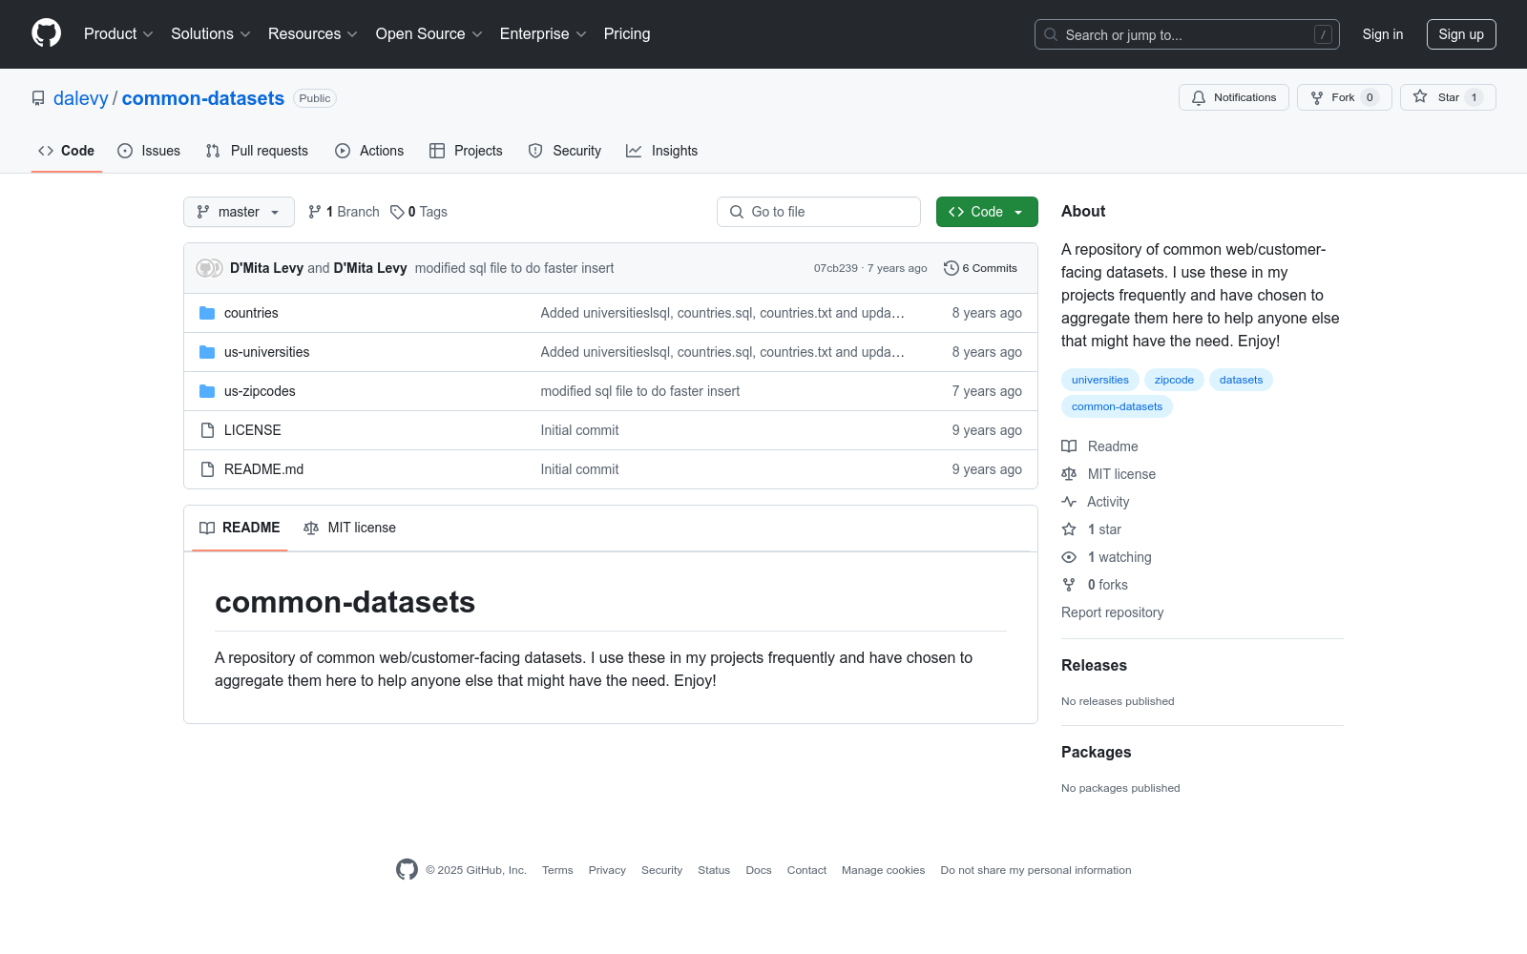Open the Docs footer link
The height and width of the screenshot is (954, 1527).
[759, 870]
